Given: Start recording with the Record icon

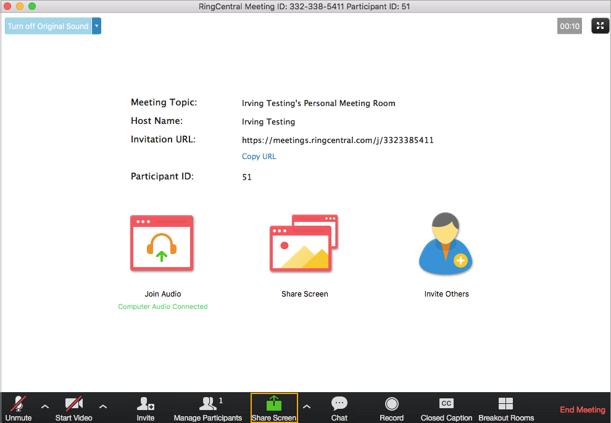Looking at the screenshot, I should click(x=392, y=404).
